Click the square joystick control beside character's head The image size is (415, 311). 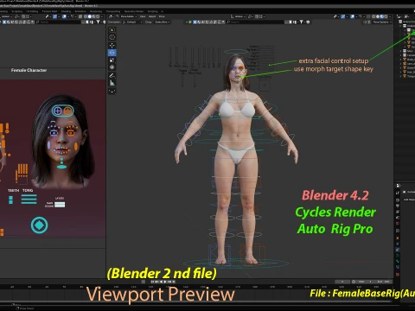click(x=265, y=86)
